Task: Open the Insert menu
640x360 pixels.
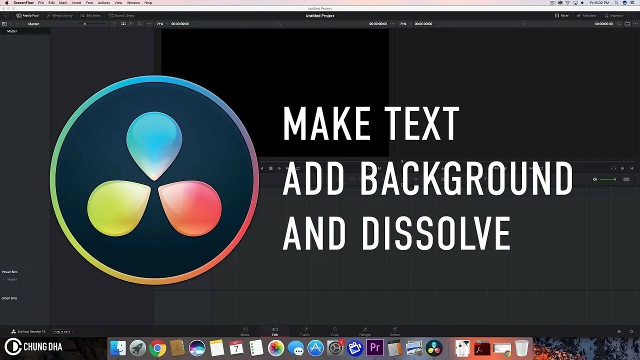Action: (76, 2)
